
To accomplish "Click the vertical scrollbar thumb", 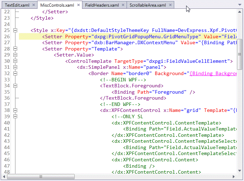I will point(240,54).
